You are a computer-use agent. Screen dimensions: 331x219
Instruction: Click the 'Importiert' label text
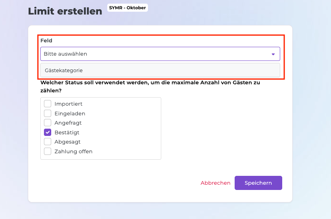(69, 104)
